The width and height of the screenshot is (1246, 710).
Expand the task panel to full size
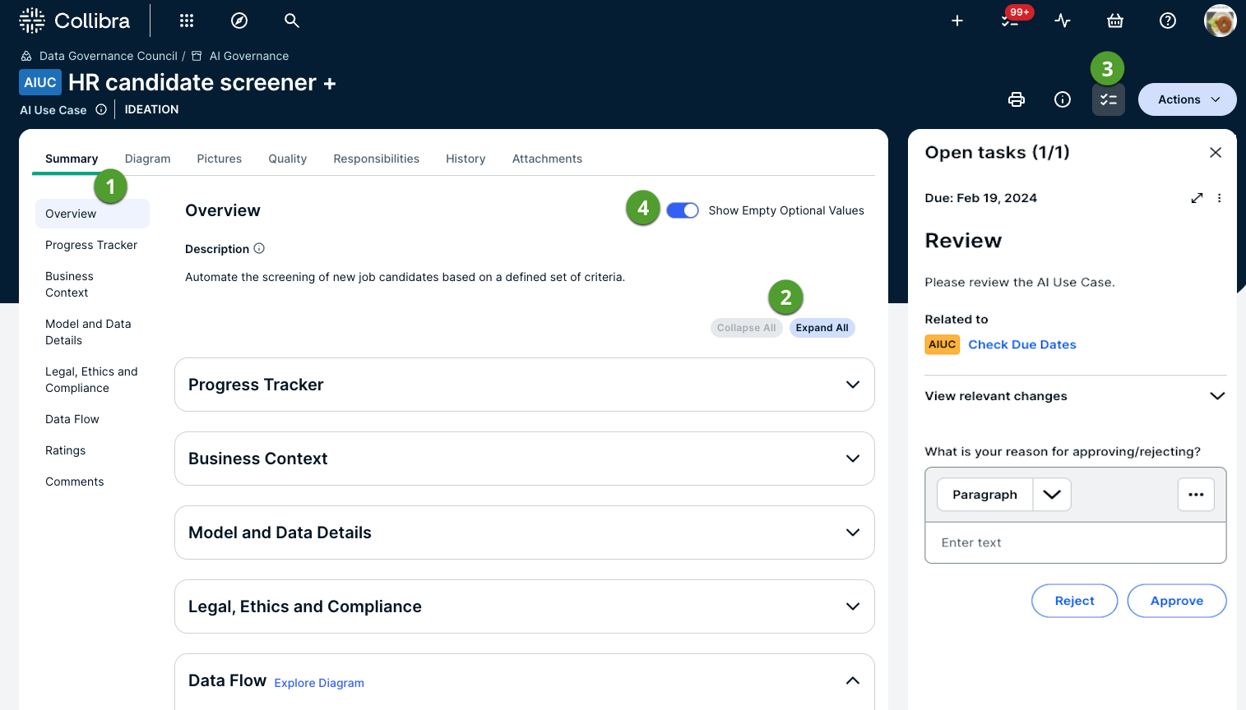point(1197,198)
